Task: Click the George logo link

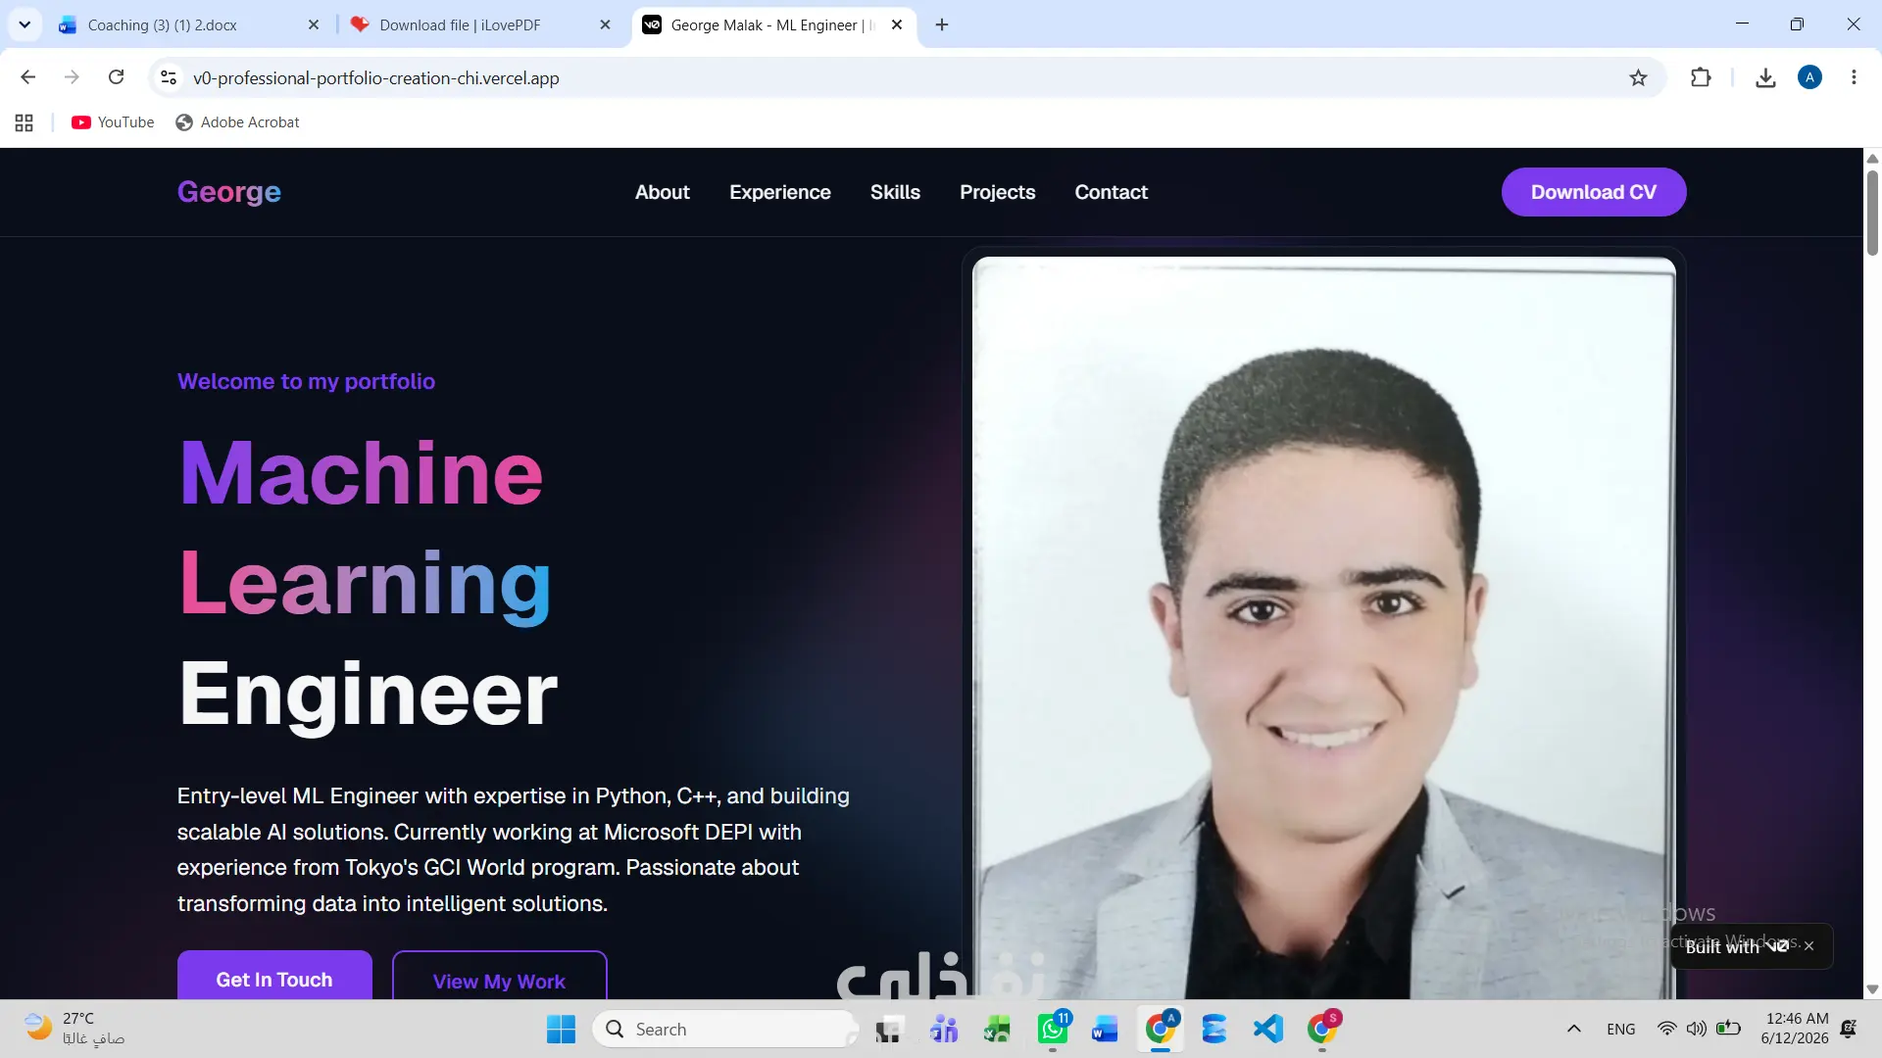Action: [x=229, y=192]
